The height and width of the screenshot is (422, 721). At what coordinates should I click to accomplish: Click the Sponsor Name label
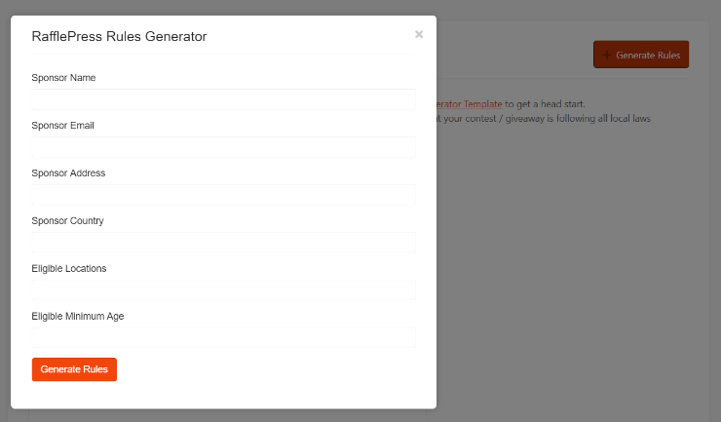coord(63,78)
